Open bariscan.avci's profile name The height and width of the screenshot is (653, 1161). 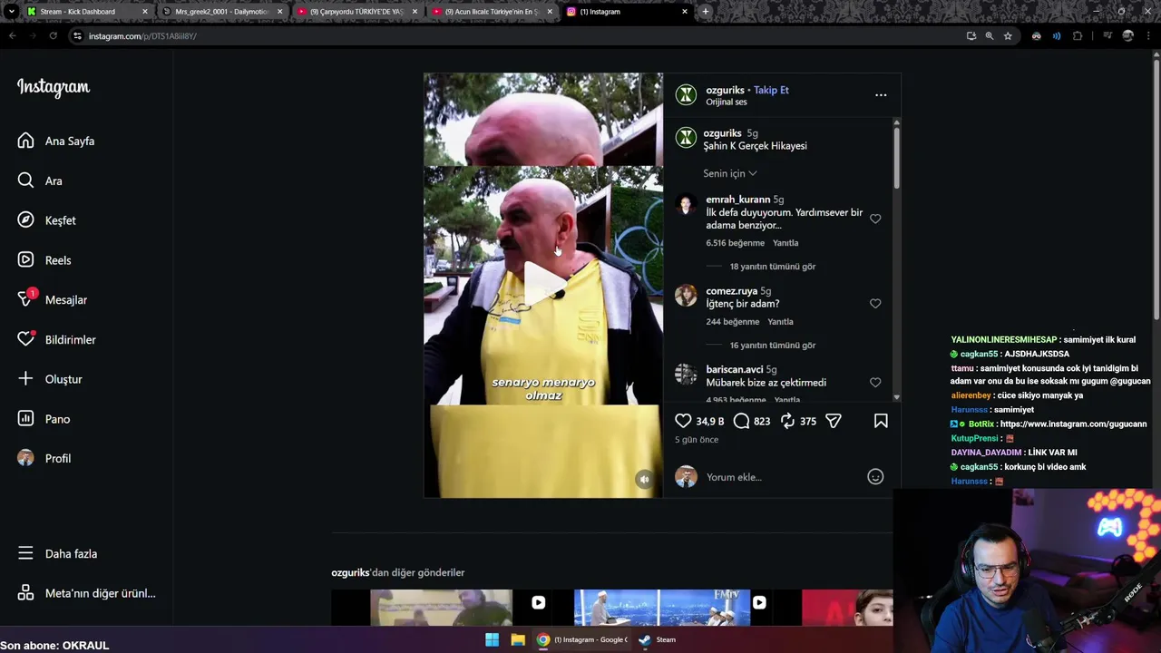734,370
